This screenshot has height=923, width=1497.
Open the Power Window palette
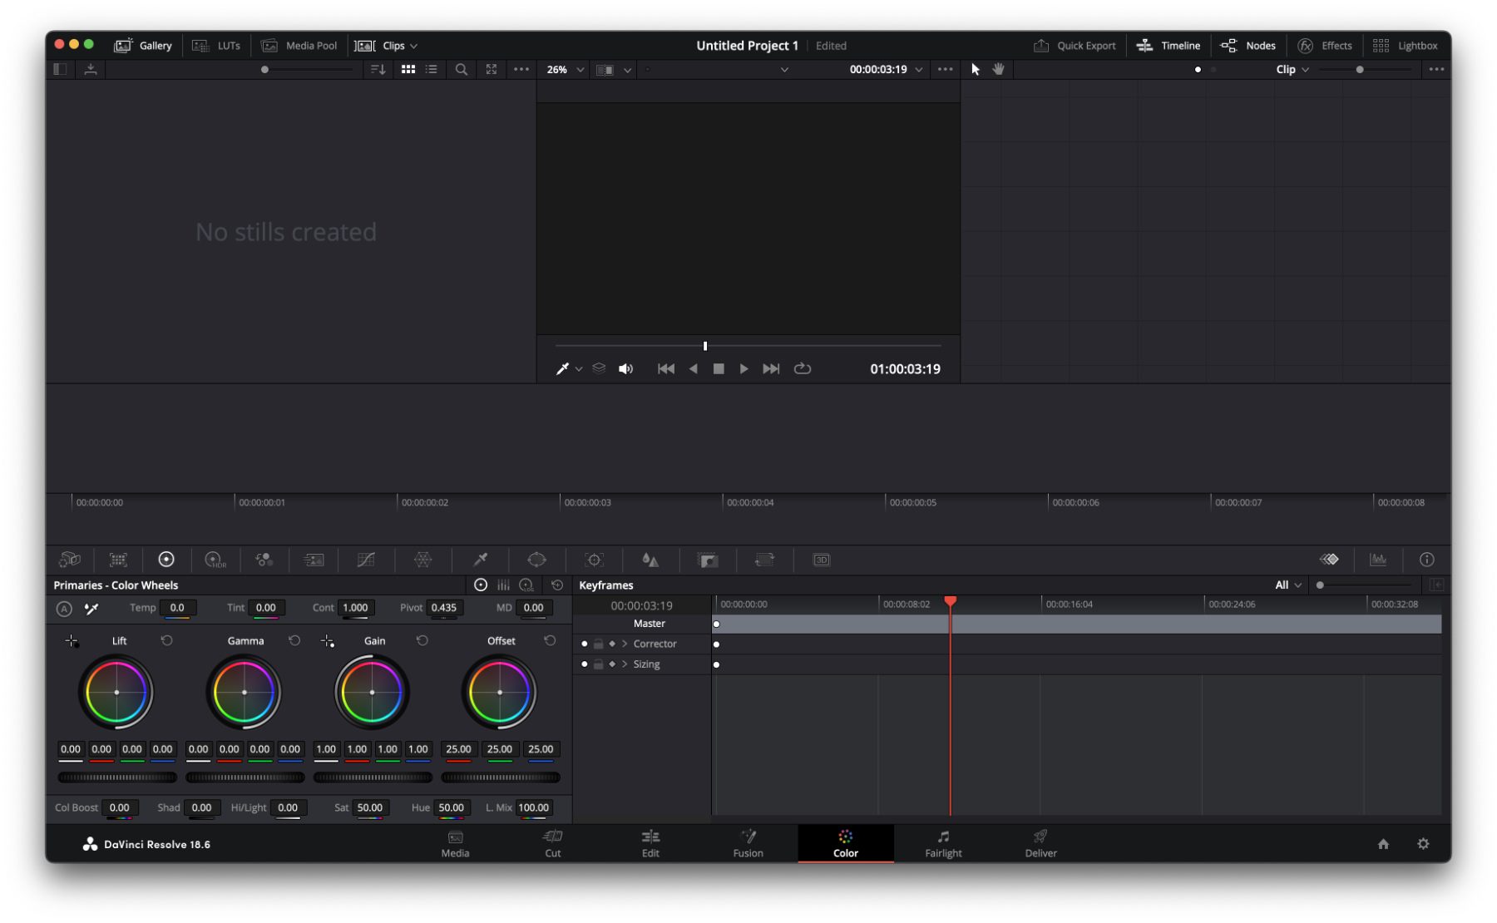pos(537,560)
